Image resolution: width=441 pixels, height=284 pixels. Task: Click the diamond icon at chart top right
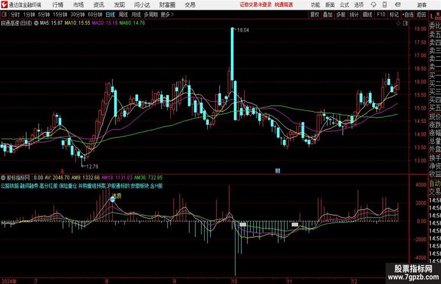pos(398,23)
